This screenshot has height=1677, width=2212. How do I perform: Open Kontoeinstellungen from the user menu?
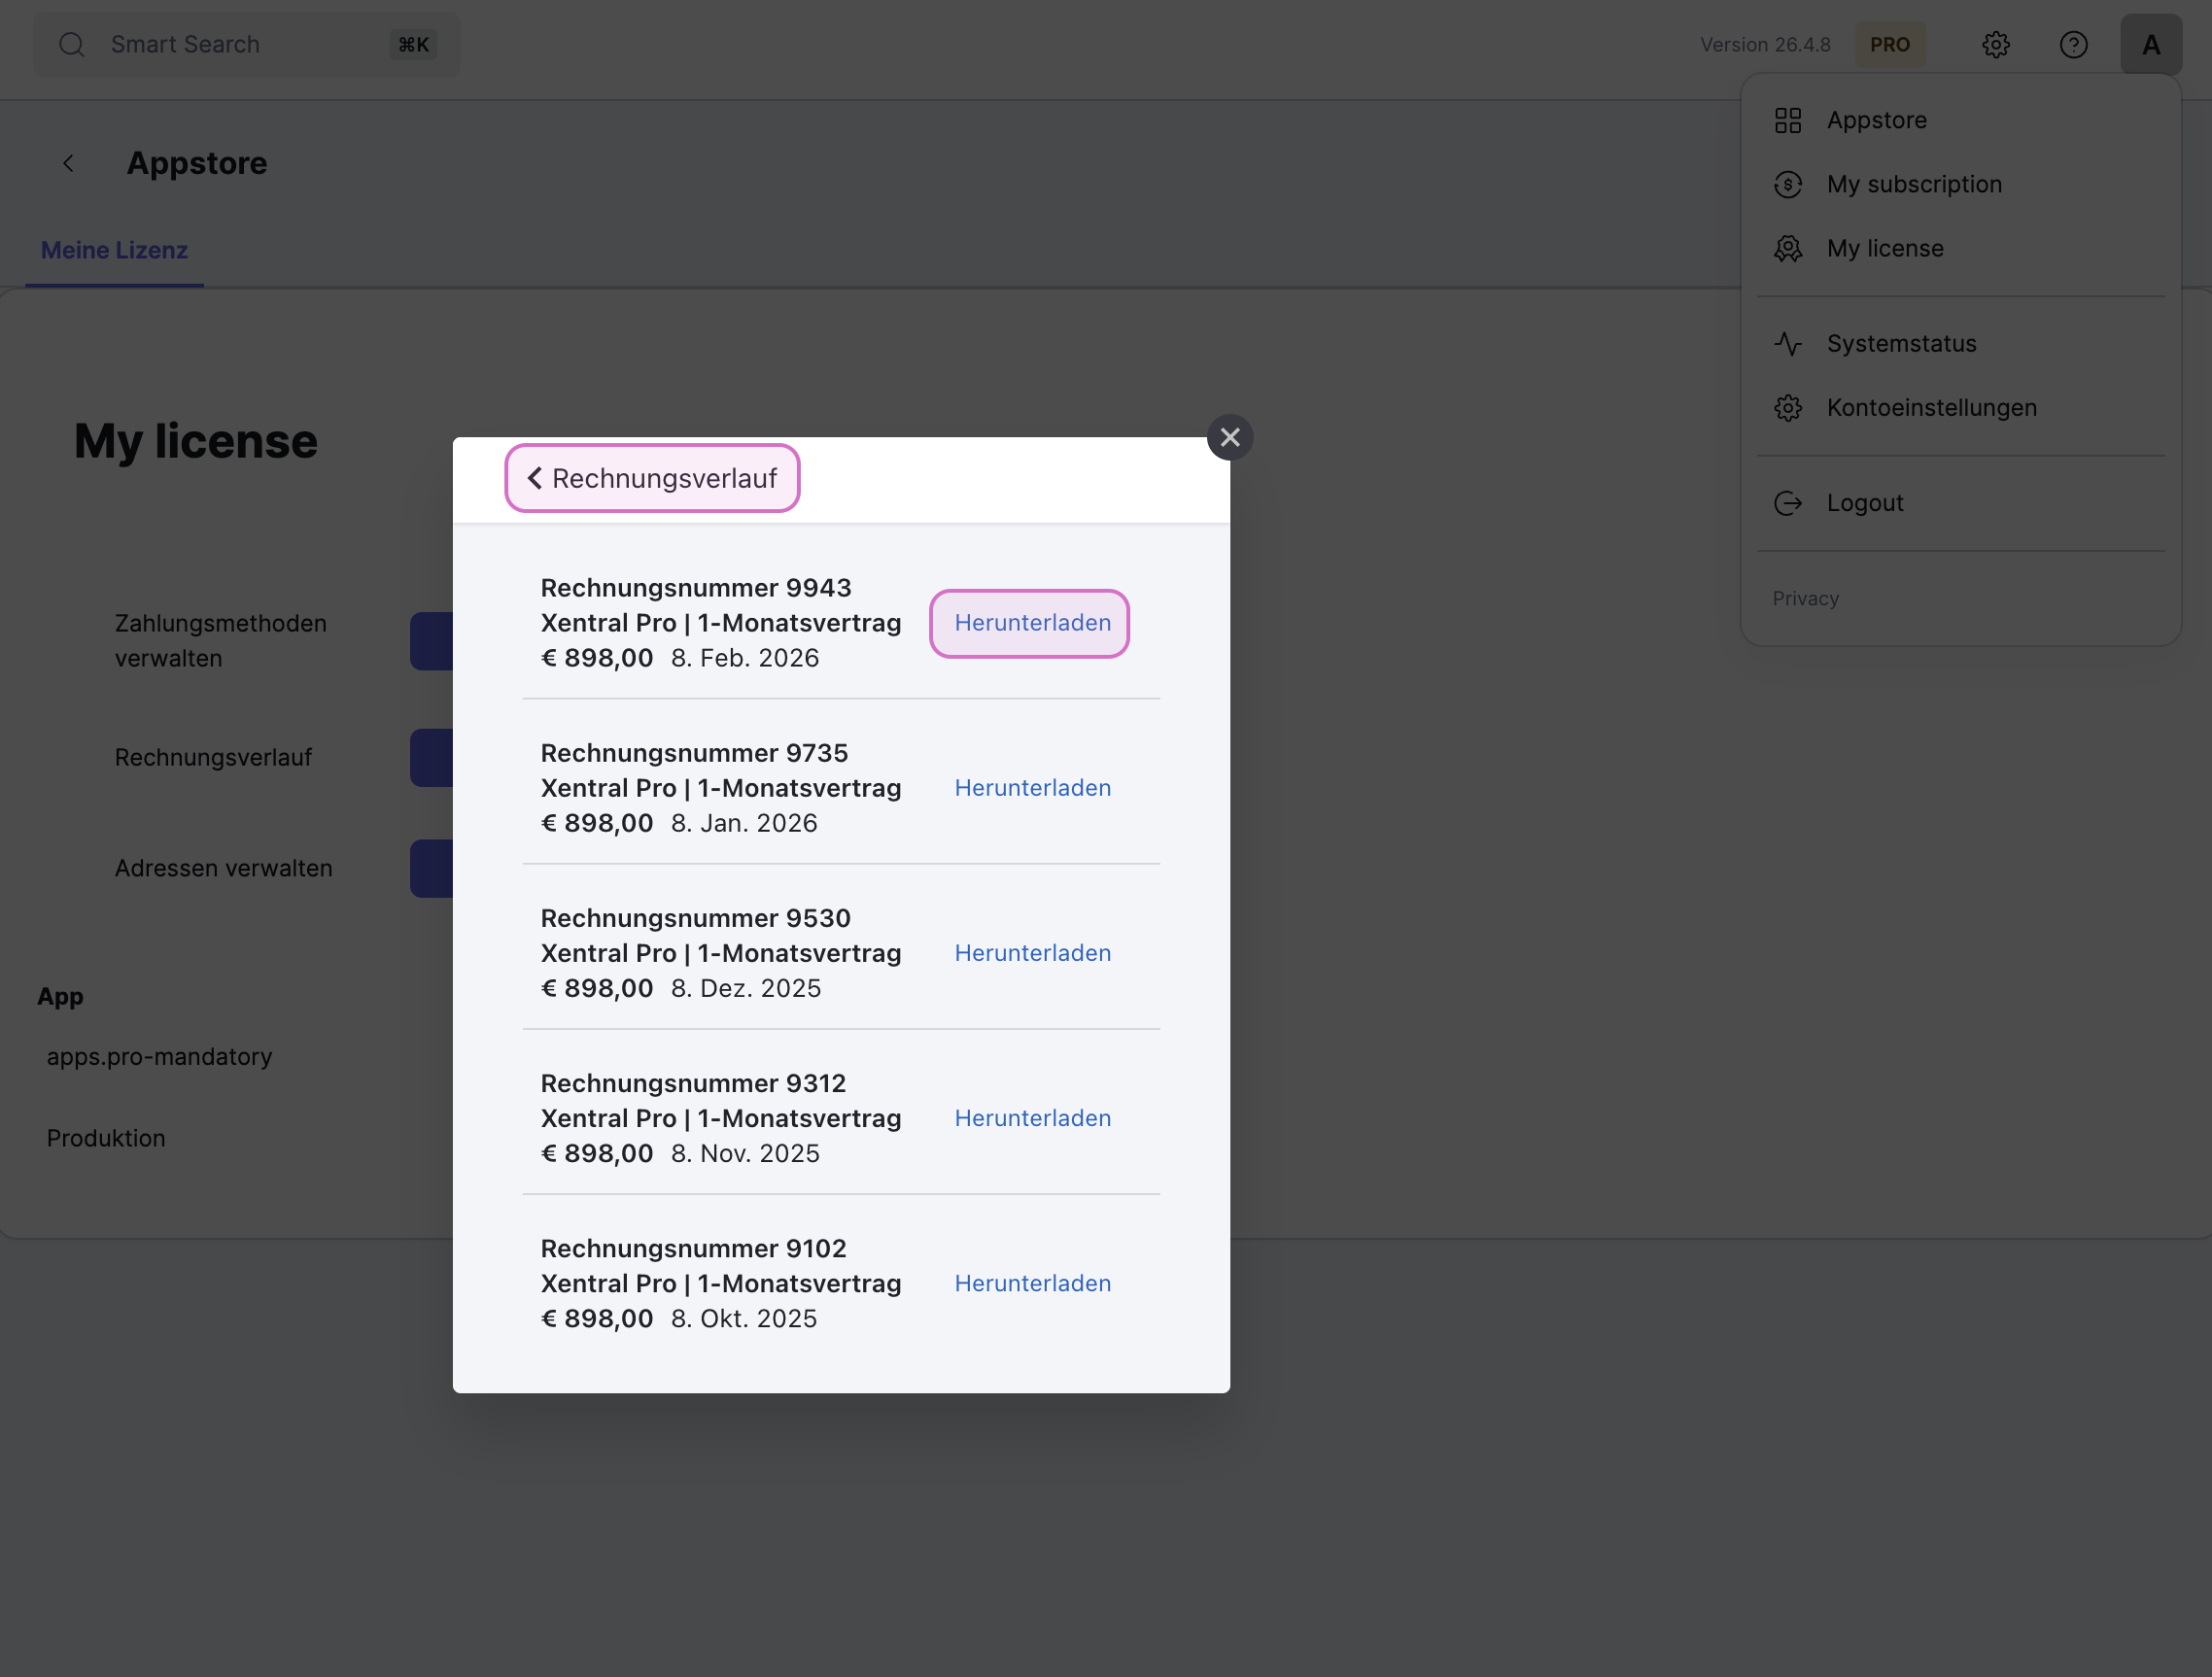pyautogui.click(x=1930, y=408)
